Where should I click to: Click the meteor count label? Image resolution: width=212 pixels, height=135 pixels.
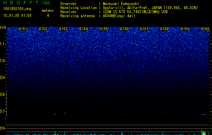pyautogui.click(x=48, y=10)
